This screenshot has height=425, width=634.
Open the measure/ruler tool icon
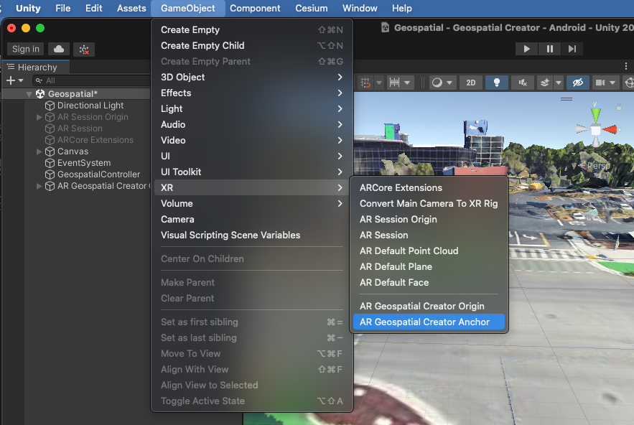393,83
